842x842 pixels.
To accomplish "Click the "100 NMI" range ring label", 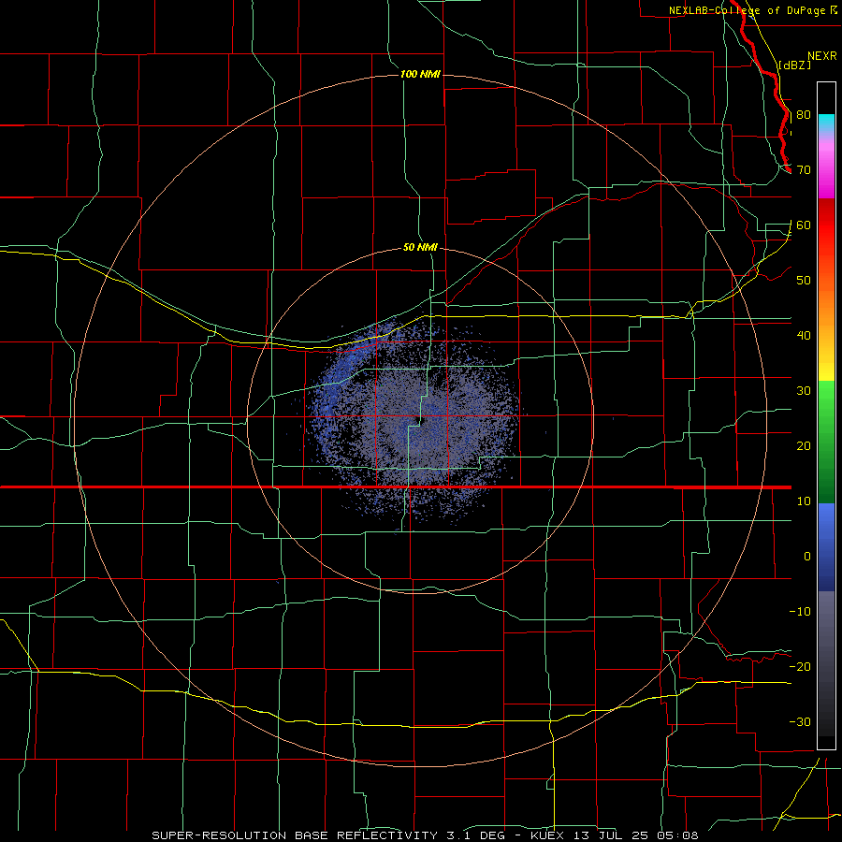I will [420, 74].
